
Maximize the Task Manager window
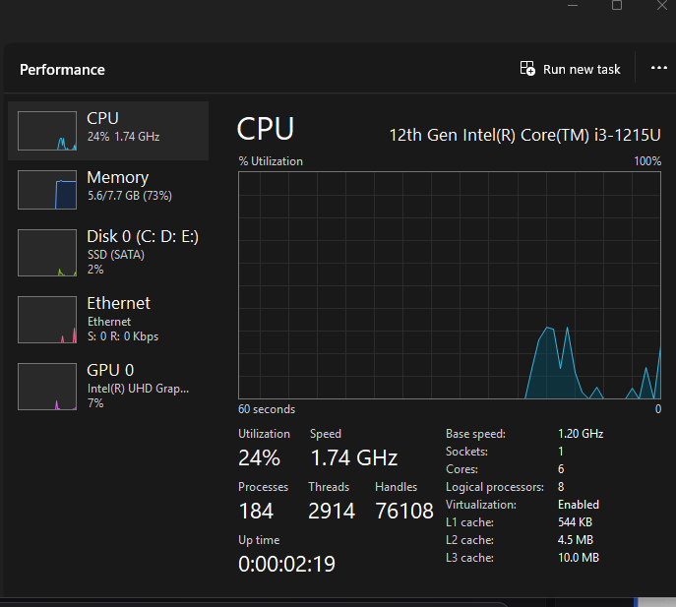pyautogui.click(x=617, y=5)
